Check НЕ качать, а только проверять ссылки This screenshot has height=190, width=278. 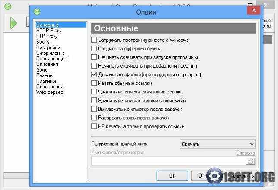(x=94, y=126)
